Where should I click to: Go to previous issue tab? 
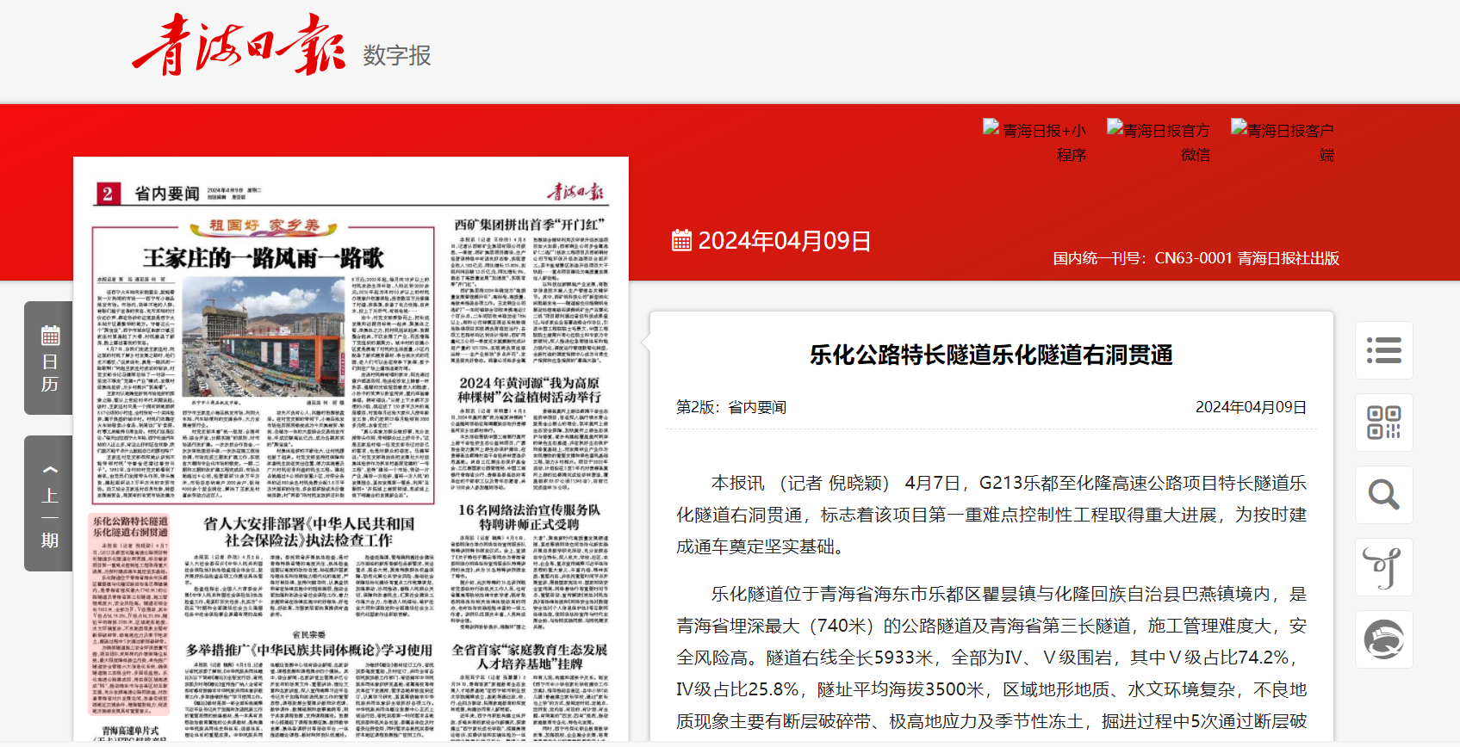[49, 503]
